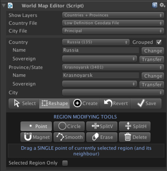The height and width of the screenshot is (171, 167).
Task: Click Change button beside Russia name
Action: (x=153, y=51)
